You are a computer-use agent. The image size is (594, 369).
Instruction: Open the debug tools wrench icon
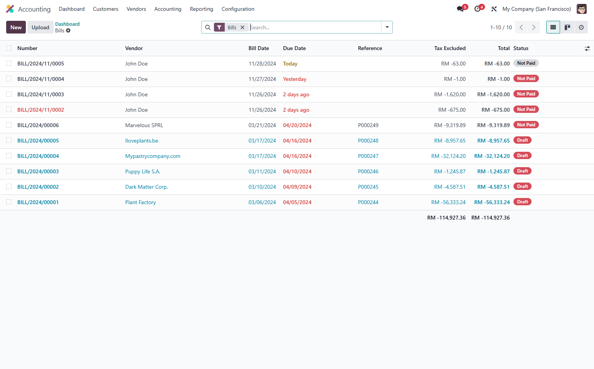click(494, 9)
